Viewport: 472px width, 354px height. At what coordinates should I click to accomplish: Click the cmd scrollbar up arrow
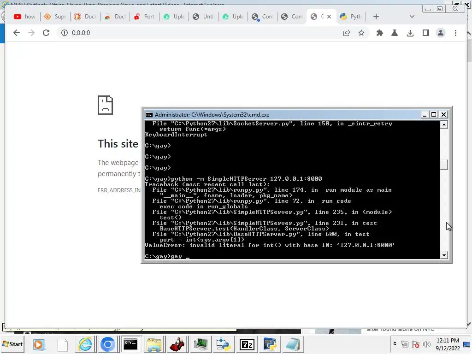(x=444, y=124)
